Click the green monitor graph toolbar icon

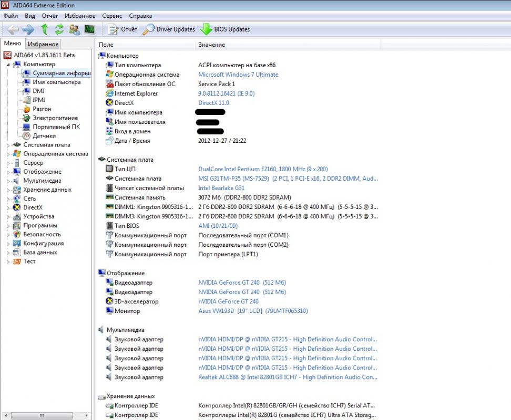pos(89,29)
